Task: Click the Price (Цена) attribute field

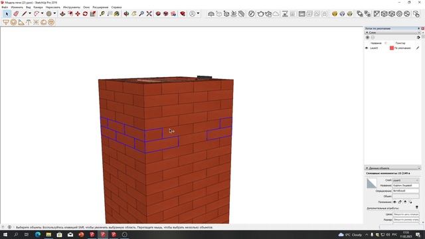Action: 406,214
